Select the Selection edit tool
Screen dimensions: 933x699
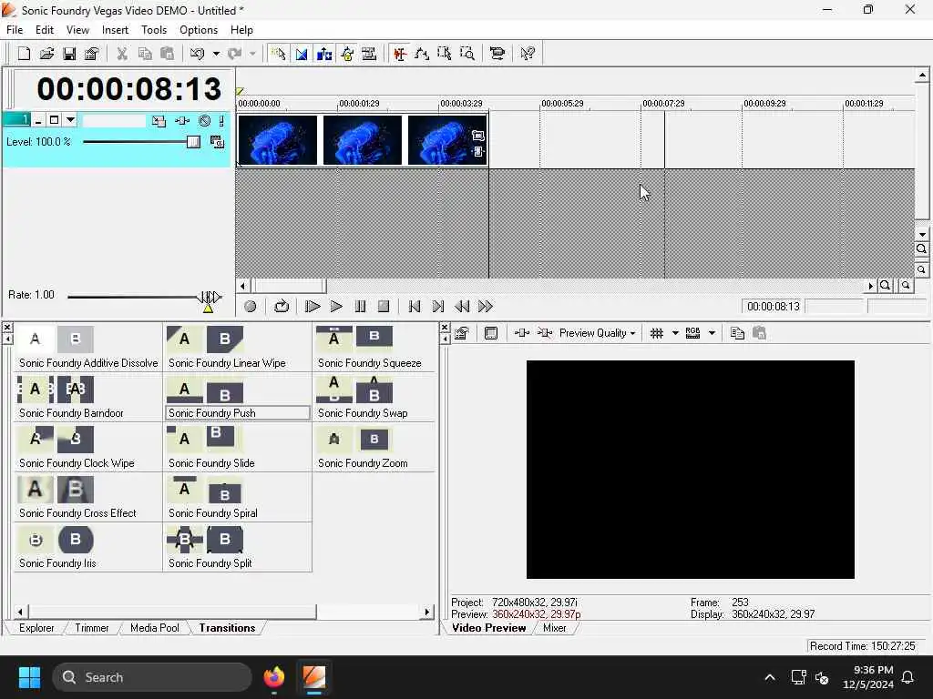pos(445,54)
